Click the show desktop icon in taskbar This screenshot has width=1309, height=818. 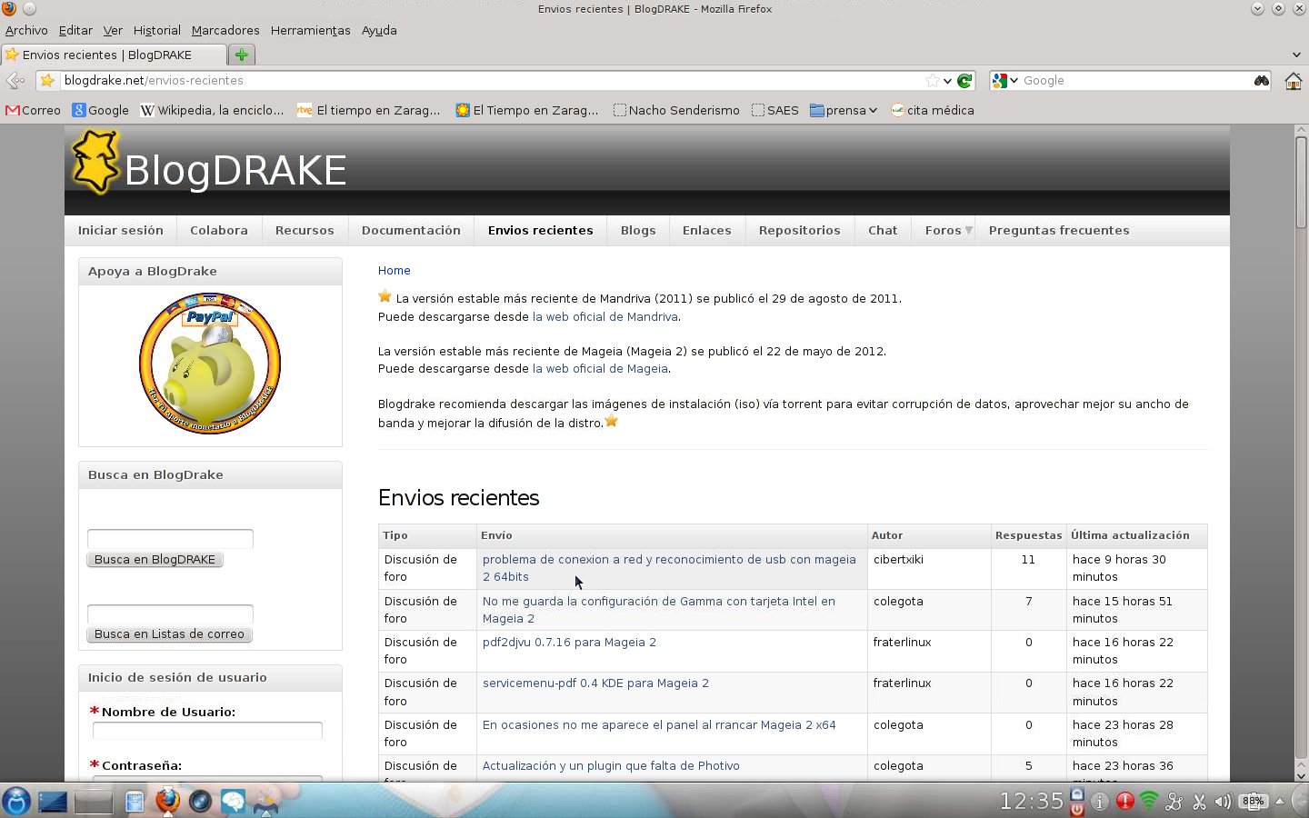pos(53,802)
